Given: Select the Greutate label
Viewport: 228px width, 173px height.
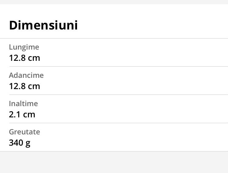Looking at the screenshot, I should [24, 132].
